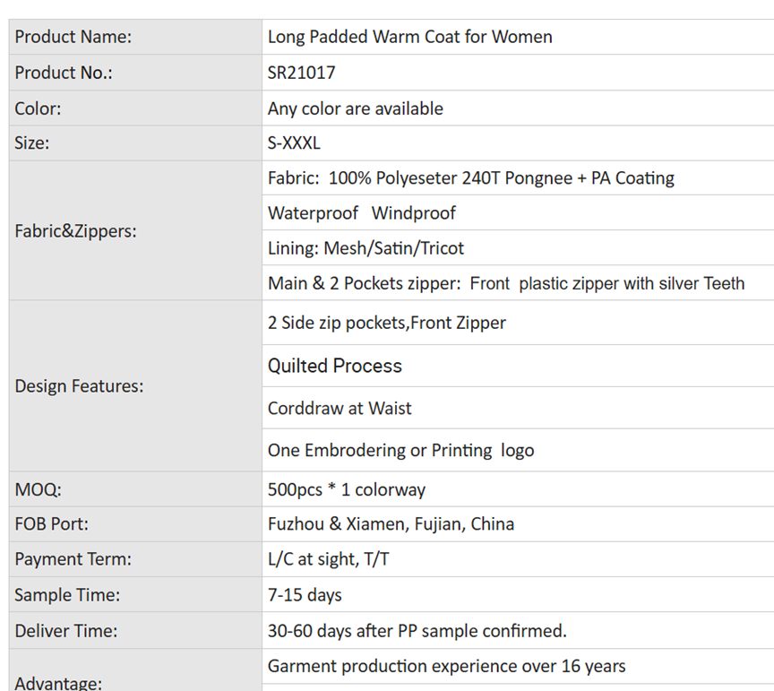Click the MOQ value "500pcs * 1 colorway"

[347, 489]
